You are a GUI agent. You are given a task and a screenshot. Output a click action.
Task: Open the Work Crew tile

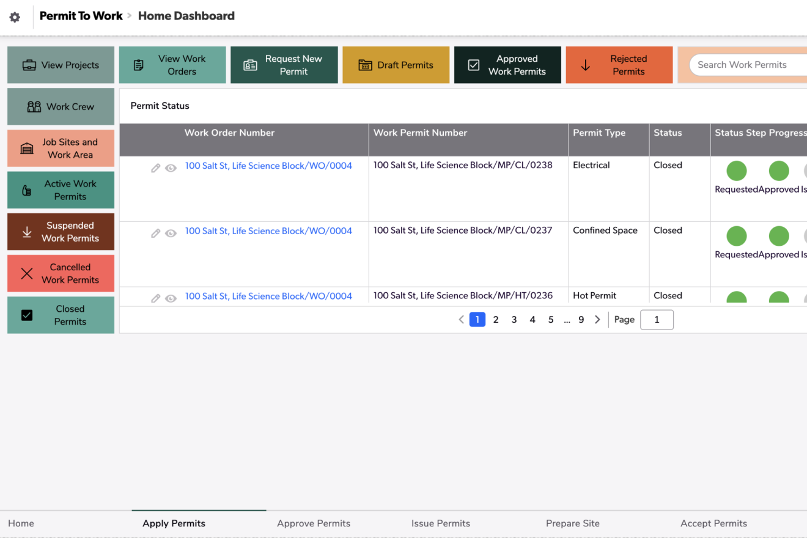coord(61,106)
